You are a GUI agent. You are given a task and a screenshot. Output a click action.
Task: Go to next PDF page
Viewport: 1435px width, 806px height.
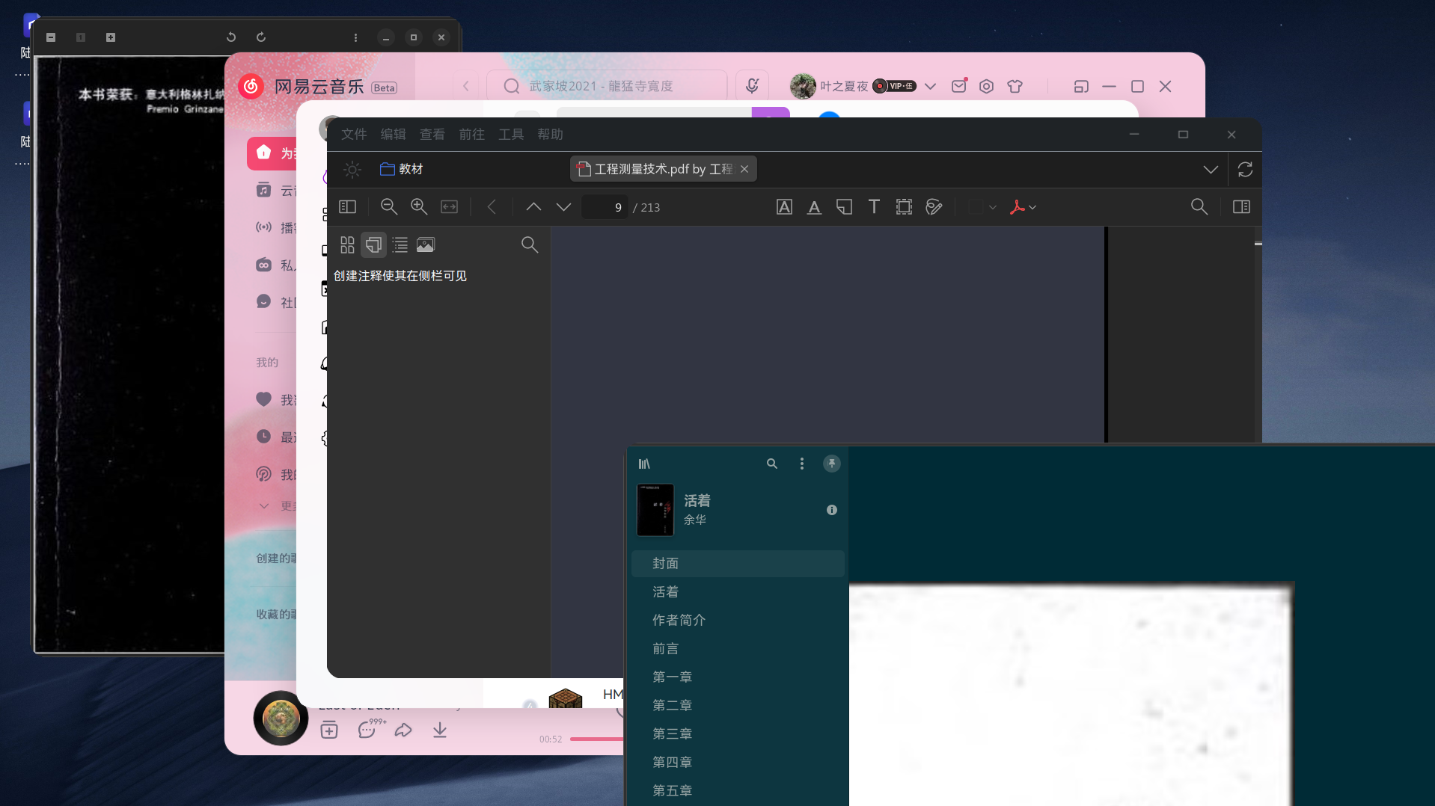click(563, 207)
